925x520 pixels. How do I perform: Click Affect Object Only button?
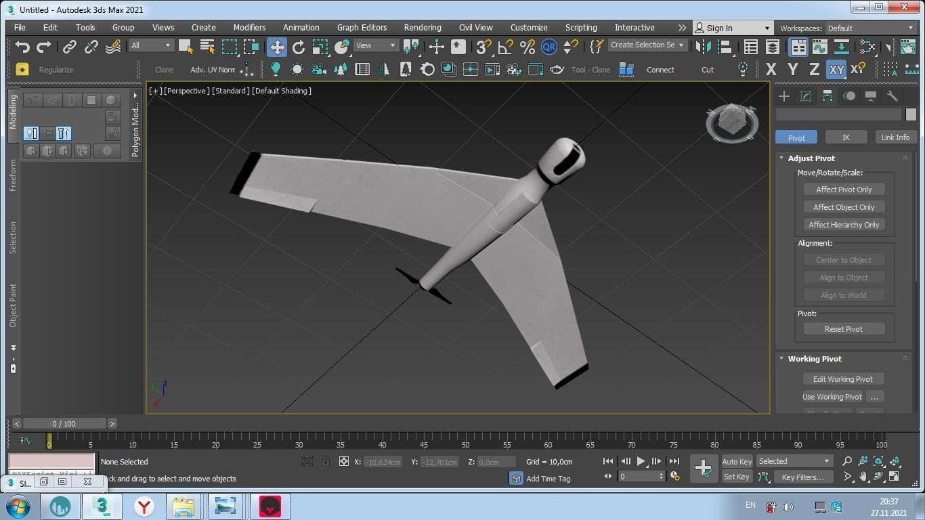(x=844, y=207)
